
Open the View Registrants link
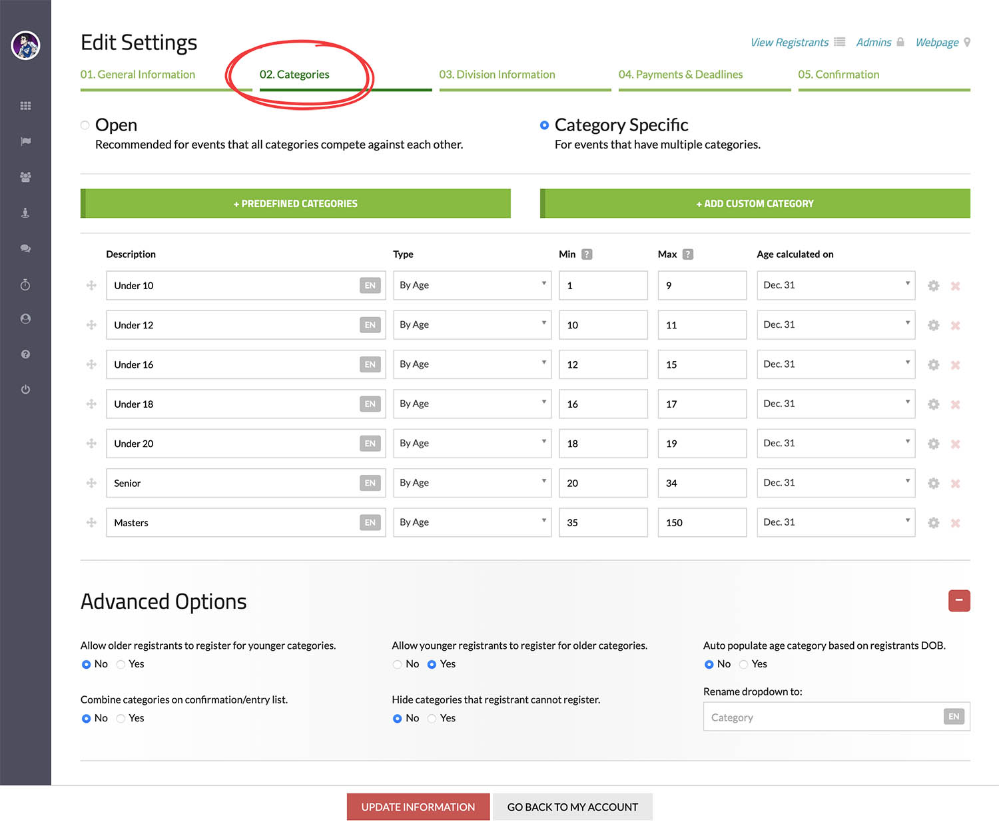(789, 43)
